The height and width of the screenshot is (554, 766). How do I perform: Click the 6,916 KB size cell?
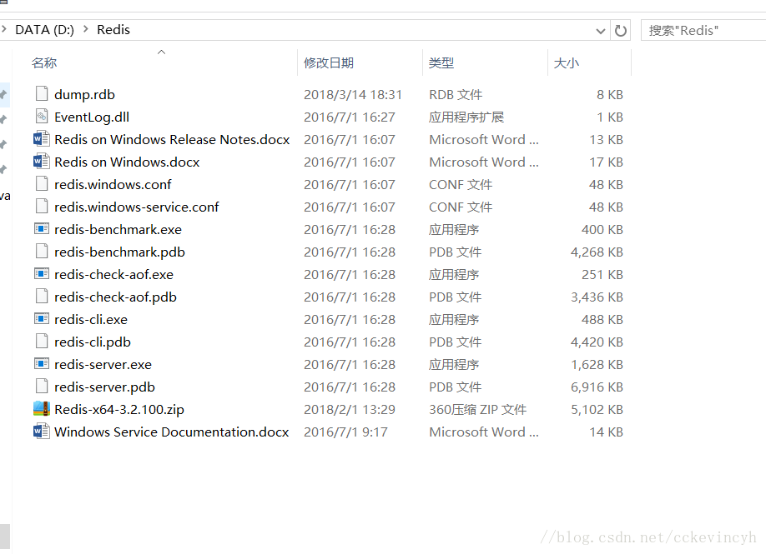pyautogui.click(x=597, y=387)
